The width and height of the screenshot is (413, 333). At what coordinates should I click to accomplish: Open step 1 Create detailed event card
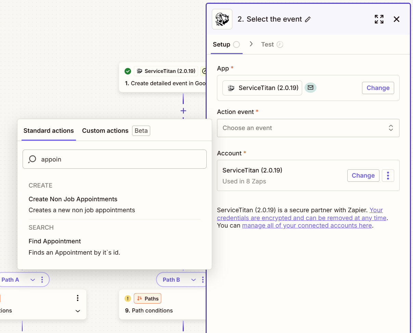(163, 77)
